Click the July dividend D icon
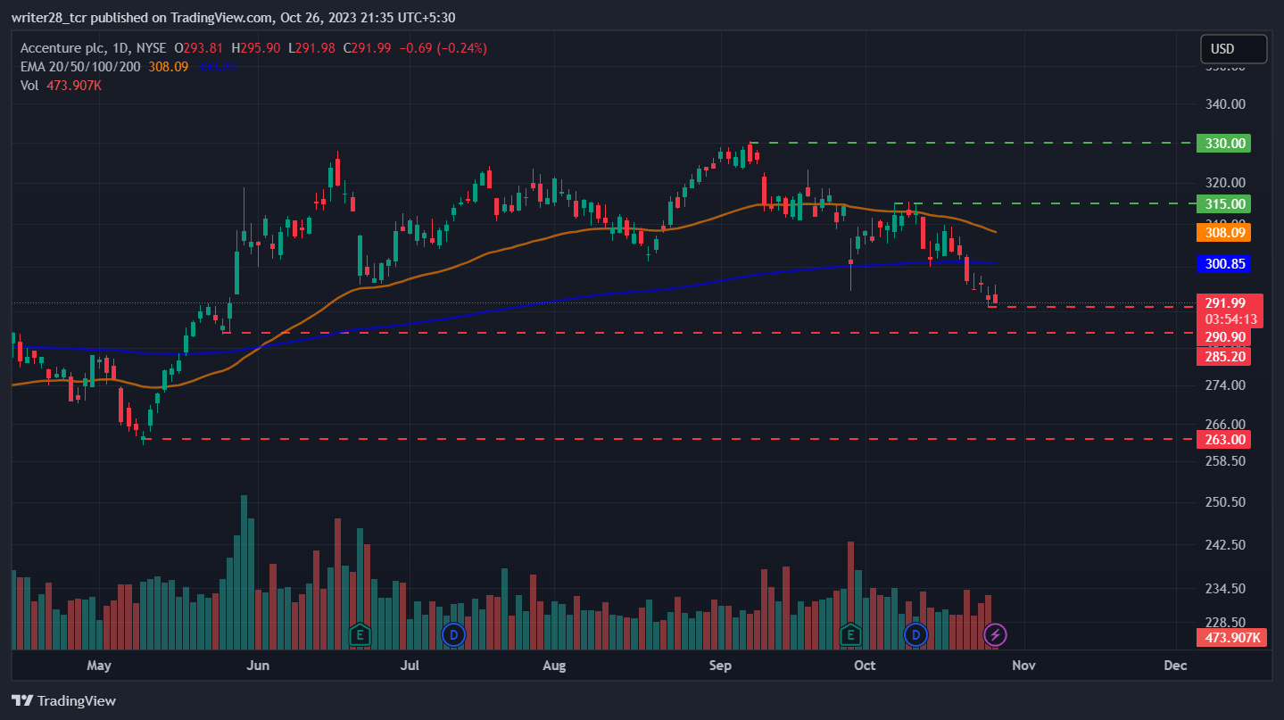Viewport: 1284px width, 720px height. (453, 635)
